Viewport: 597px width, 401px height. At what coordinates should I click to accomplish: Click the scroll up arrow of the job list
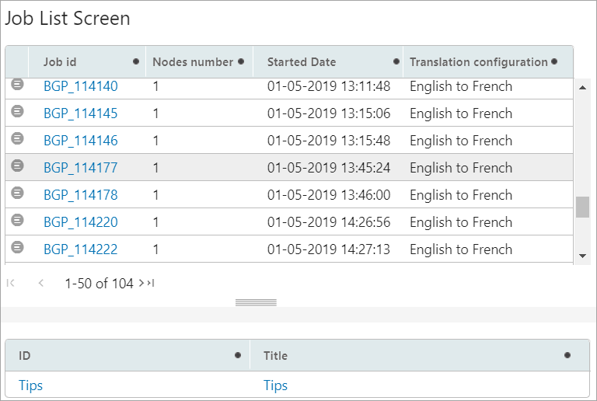[x=583, y=86]
